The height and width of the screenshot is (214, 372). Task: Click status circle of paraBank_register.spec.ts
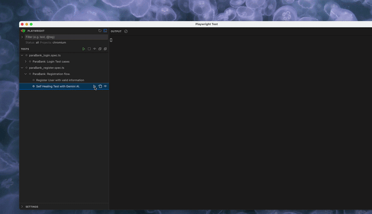tap(26, 68)
